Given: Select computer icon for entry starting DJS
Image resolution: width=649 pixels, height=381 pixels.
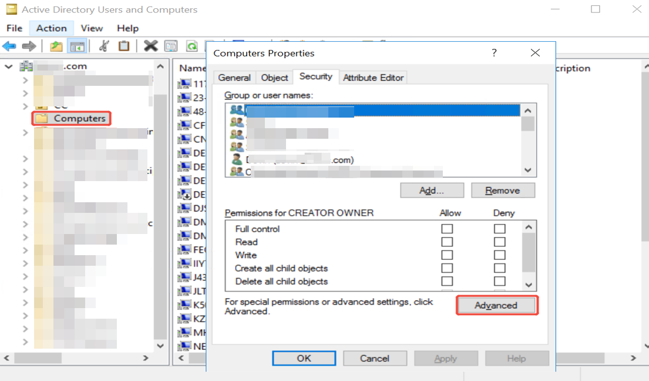Looking at the screenshot, I should [184, 208].
